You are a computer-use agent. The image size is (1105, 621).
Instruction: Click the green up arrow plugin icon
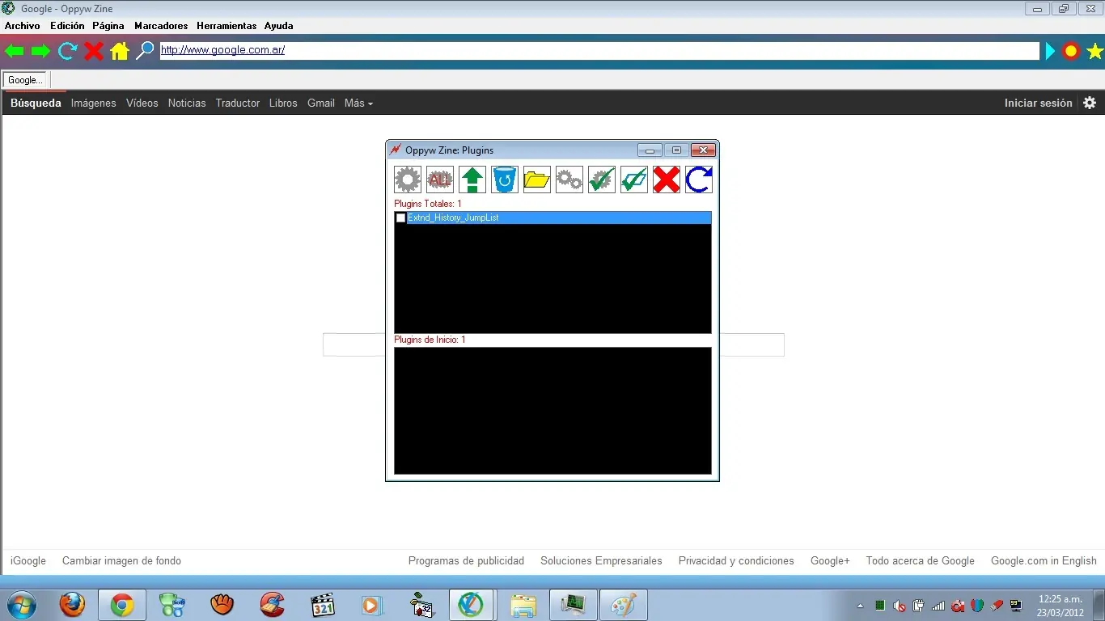click(x=472, y=180)
